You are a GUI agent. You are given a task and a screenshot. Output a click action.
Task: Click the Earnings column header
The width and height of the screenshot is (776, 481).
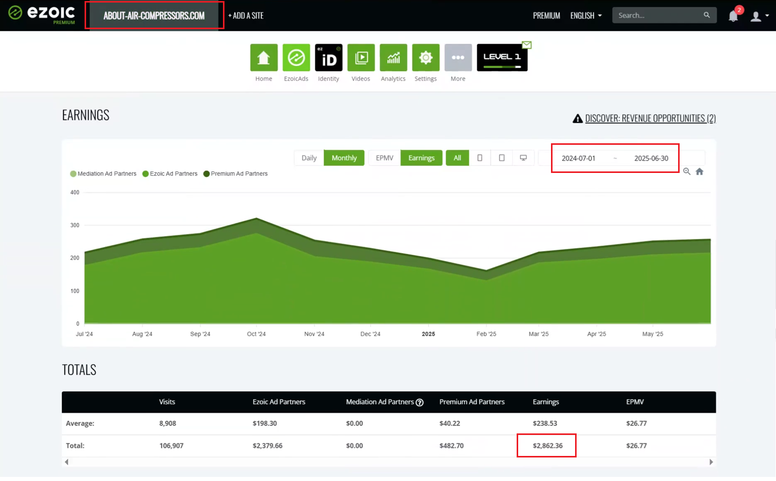546,402
